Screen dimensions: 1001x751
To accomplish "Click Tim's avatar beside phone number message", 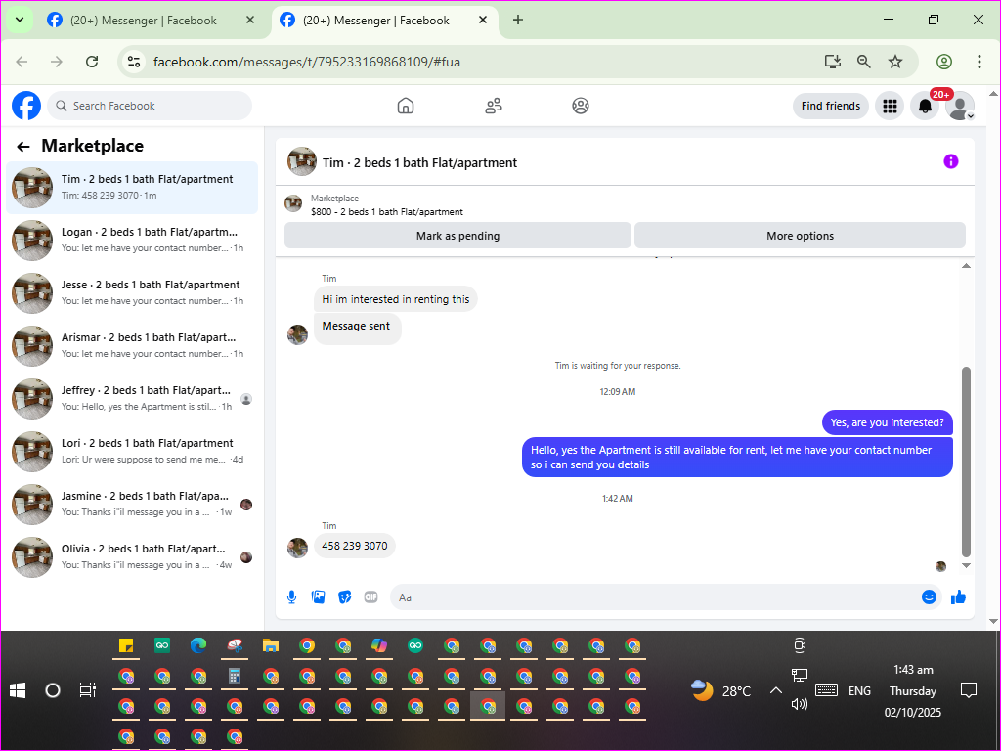I will tap(297, 548).
